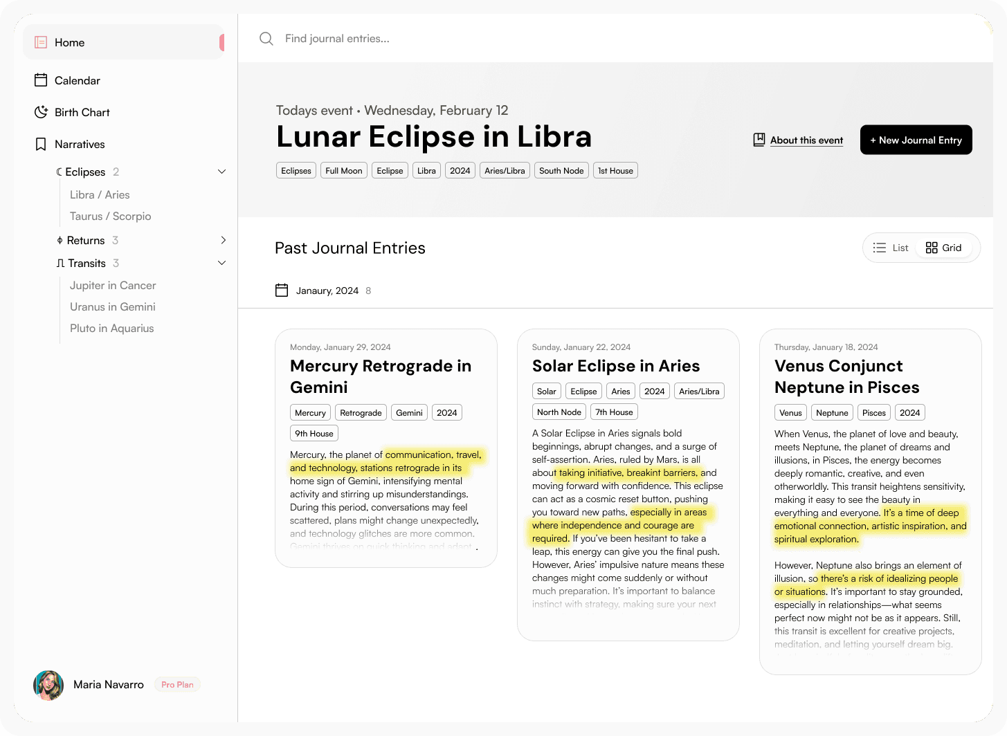Click the Returns symbol icon
The image size is (1007, 736).
60,240
